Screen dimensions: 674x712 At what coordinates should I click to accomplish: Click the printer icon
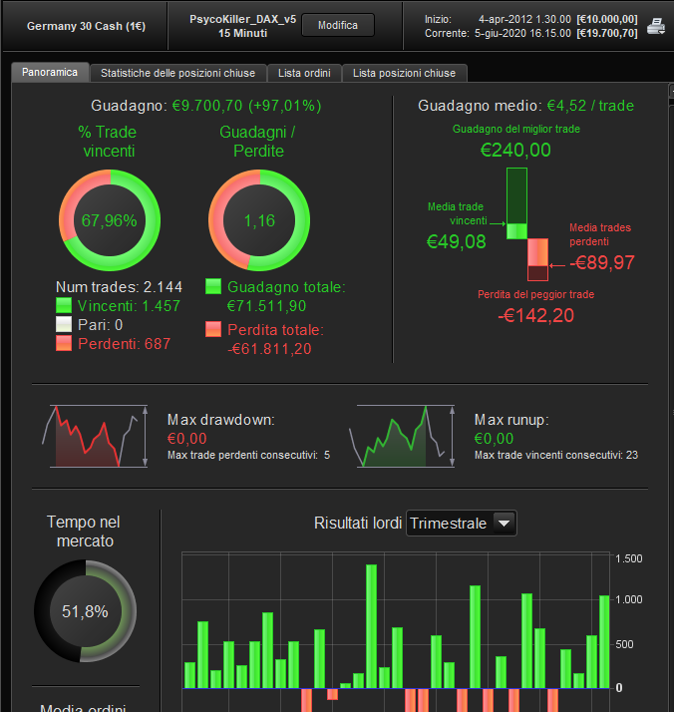656,26
